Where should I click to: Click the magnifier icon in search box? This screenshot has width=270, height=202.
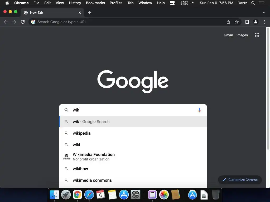(x=66, y=110)
